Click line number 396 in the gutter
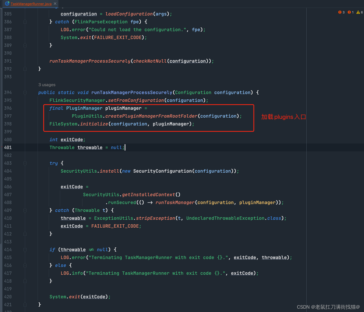 (8, 108)
